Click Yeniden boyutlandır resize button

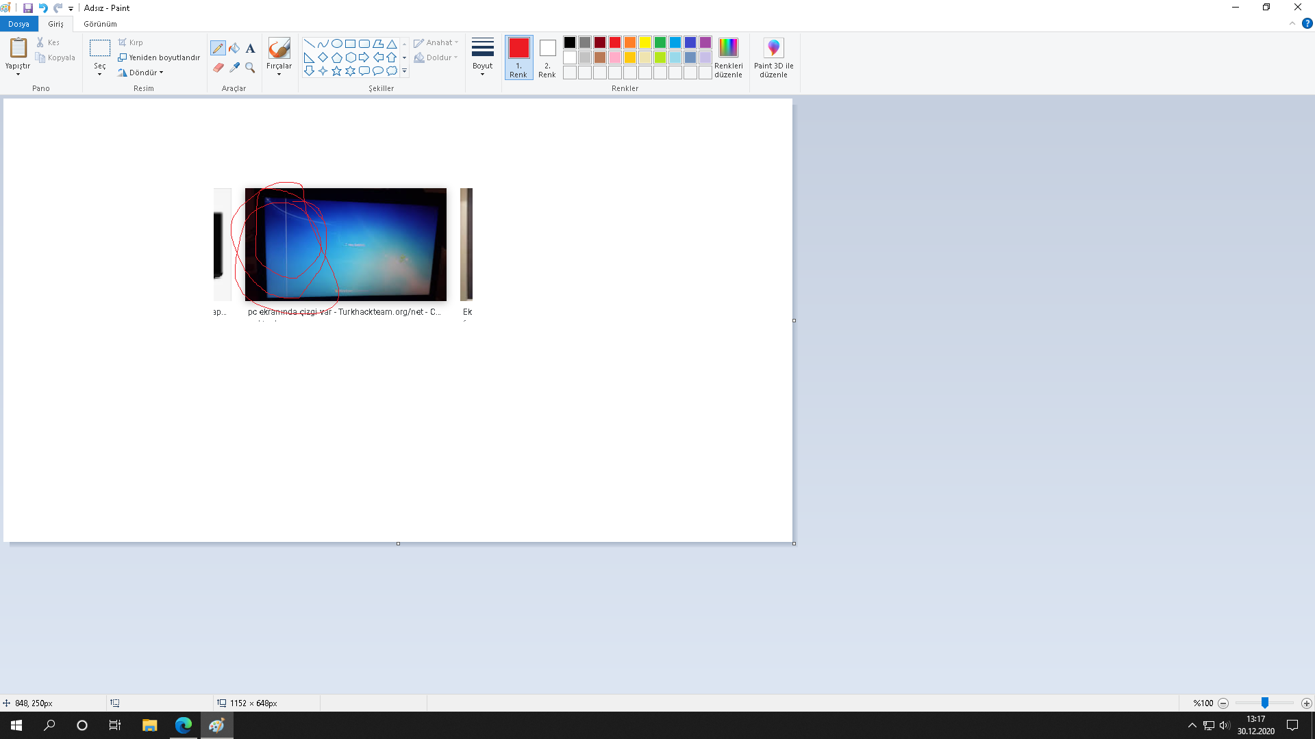click(x=159, y=57)
